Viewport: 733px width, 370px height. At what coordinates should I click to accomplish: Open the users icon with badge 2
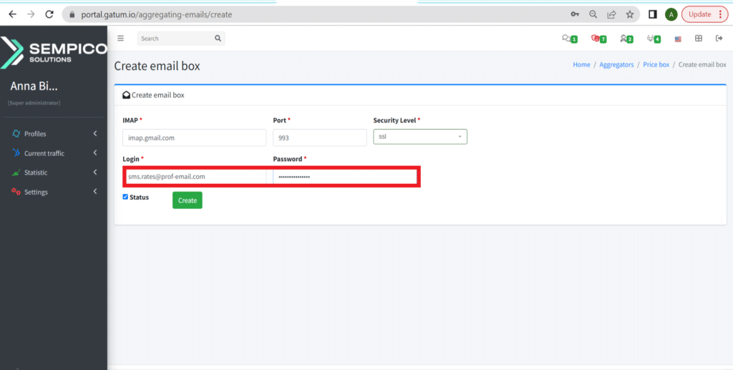[x=626, y=39]
